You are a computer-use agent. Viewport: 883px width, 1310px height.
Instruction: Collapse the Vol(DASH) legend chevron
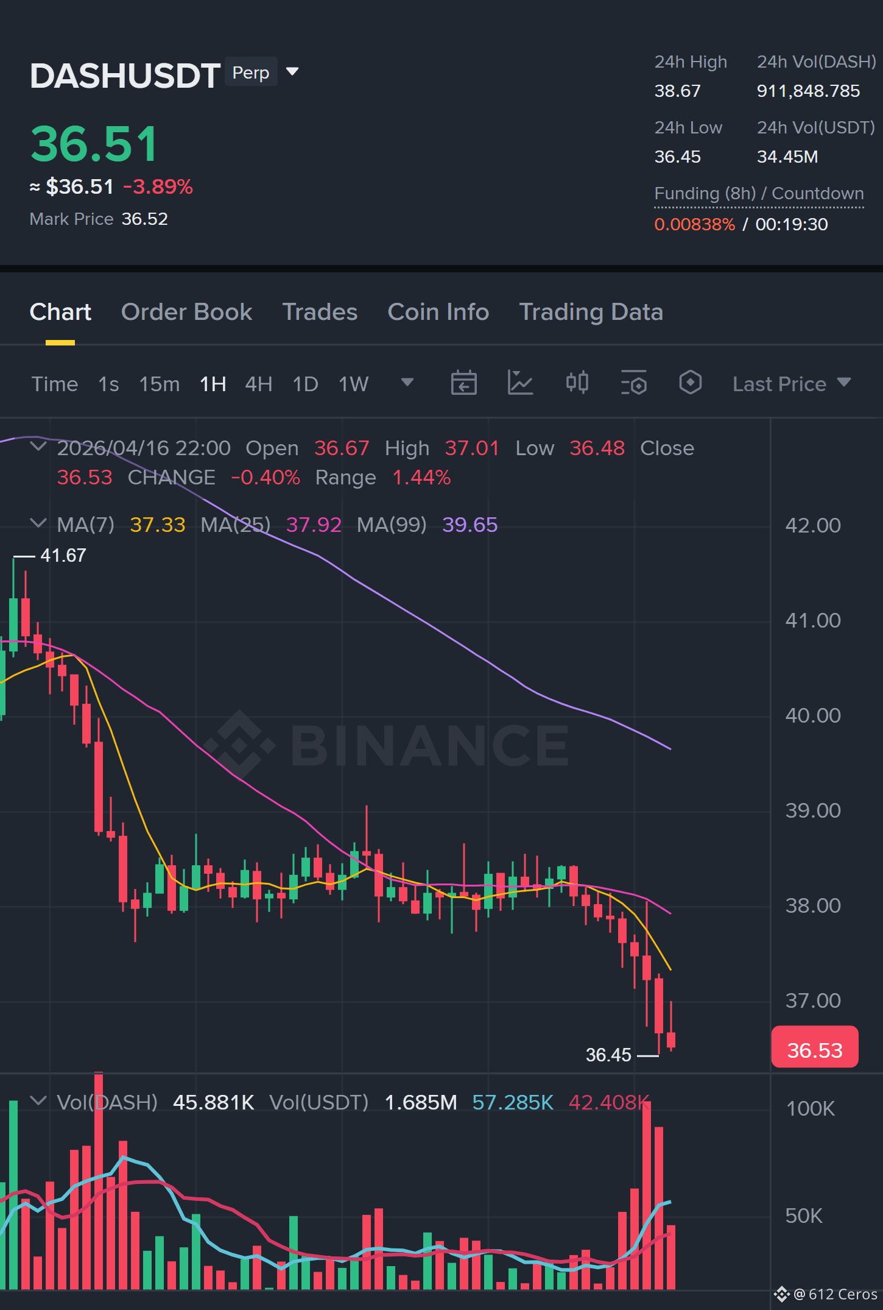[x=38, y=1101]
